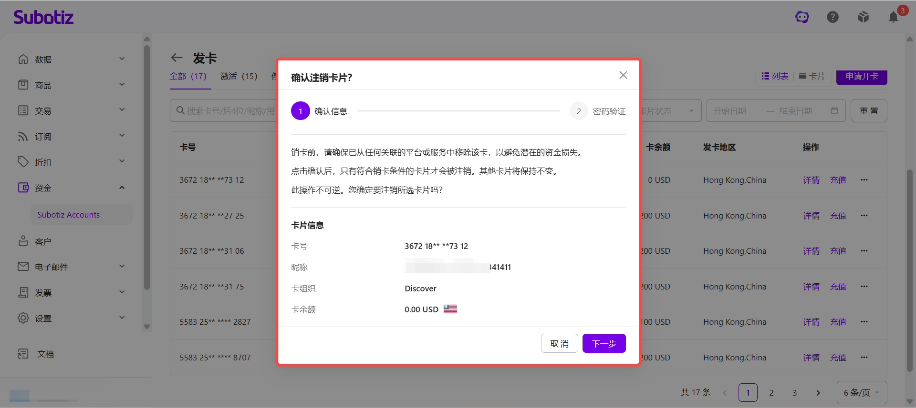This screenshot has width=916, height=408.
Task: Open more options for card 2827 row
Action: [864, 322]
